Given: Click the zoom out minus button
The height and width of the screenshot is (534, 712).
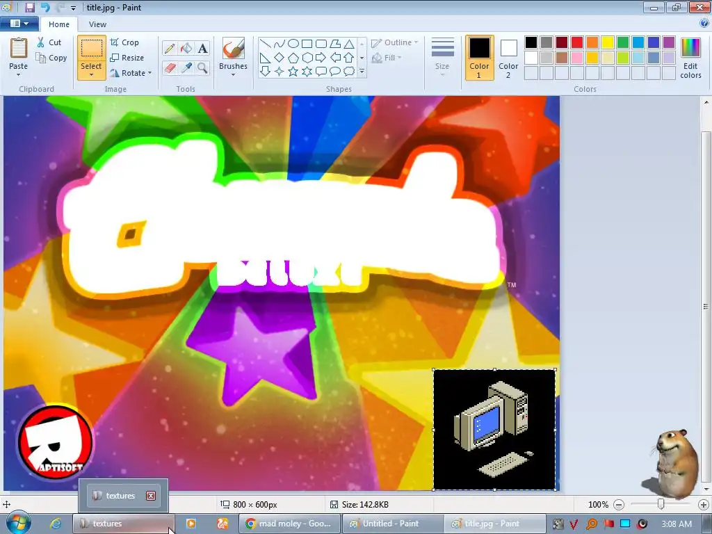Looking at the screenshot, I should tap(618, 505).
